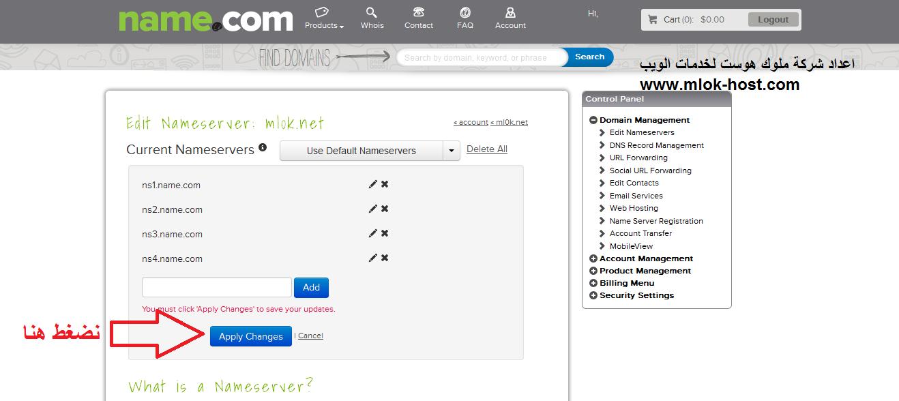Click the Cart (0): $0.00 text
Screen dimensions: 899x401
pos(694,20)
